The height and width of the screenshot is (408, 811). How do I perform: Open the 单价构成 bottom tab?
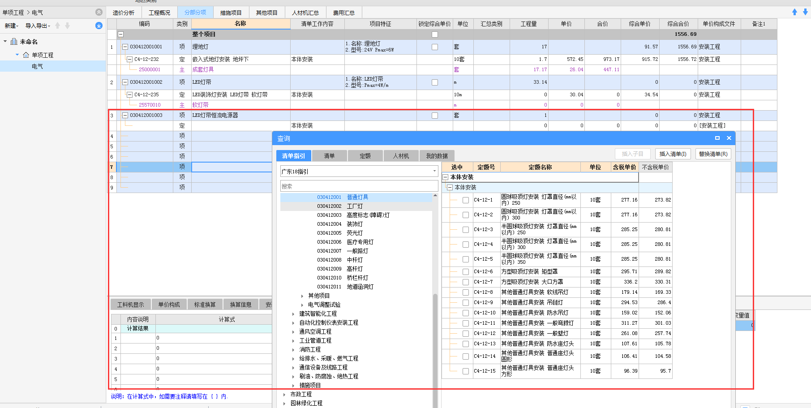point(169,305)
